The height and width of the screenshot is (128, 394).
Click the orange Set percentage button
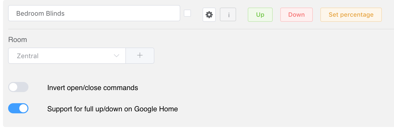point(351,15)
